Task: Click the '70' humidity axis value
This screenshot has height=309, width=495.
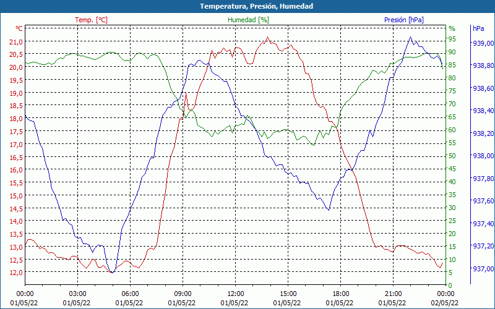Action: tap(452, 104)
